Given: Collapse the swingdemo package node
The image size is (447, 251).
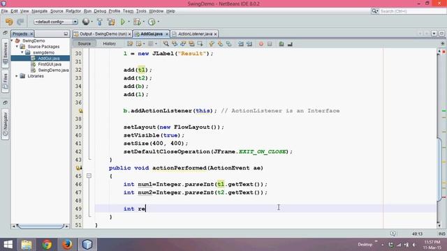Looking at the screenshot, I should (x=22, y=52).
